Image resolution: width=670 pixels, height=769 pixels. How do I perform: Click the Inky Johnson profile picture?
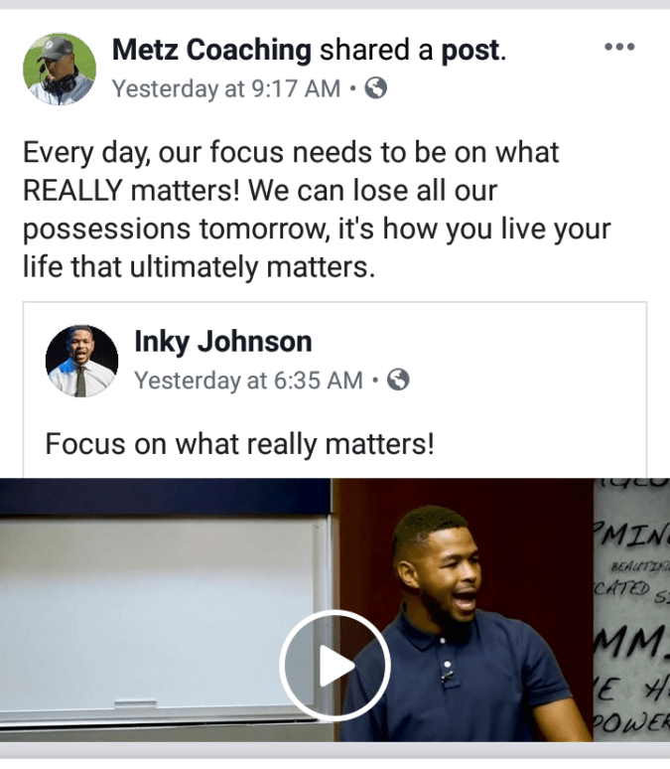[81, 361]
